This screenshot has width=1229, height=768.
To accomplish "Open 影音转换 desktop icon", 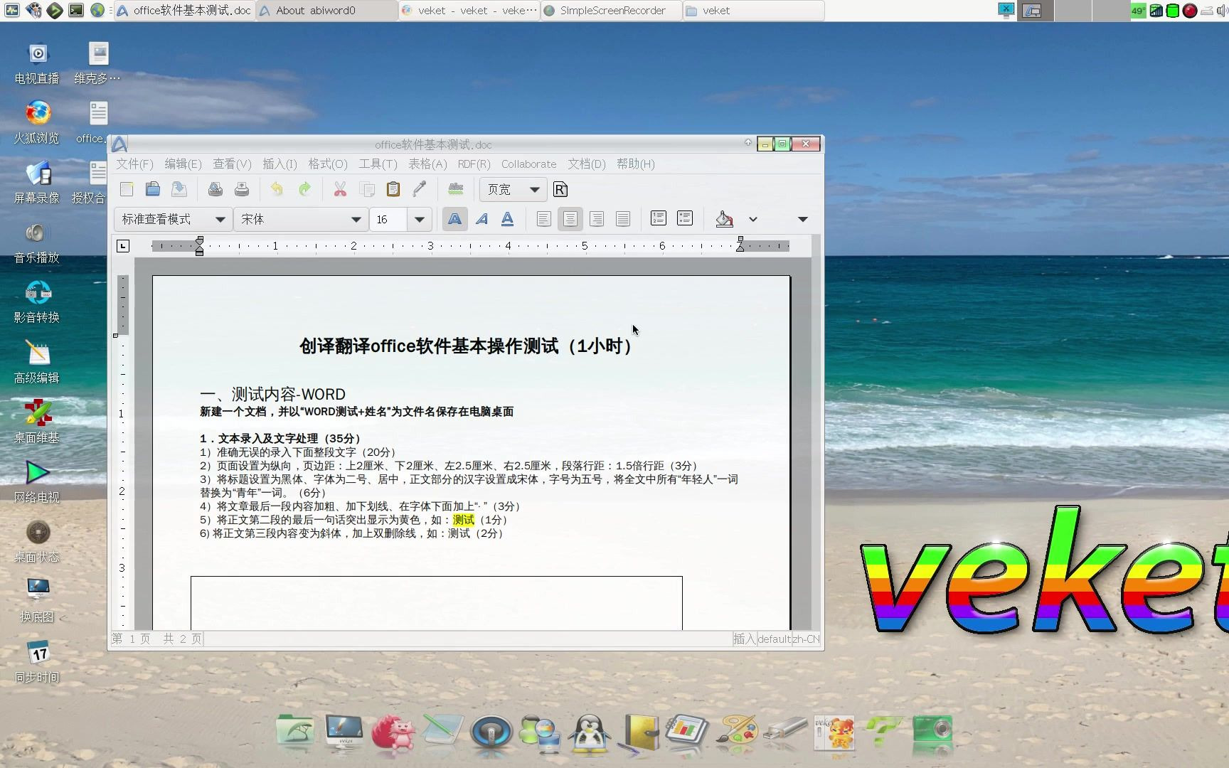I will click(37, 302).
